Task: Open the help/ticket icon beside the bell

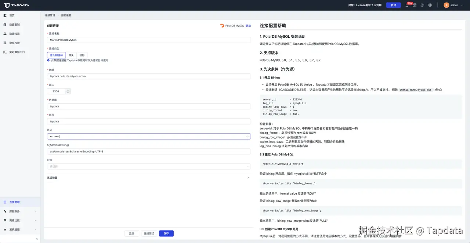Action: (x=415, y=5)
